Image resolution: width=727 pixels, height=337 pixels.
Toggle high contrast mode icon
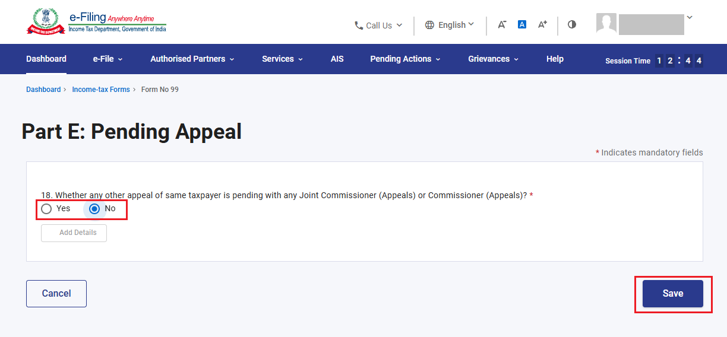(x=572, y=24)
